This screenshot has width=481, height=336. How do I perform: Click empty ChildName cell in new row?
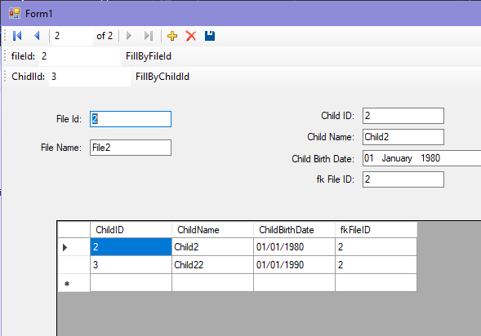212,283
